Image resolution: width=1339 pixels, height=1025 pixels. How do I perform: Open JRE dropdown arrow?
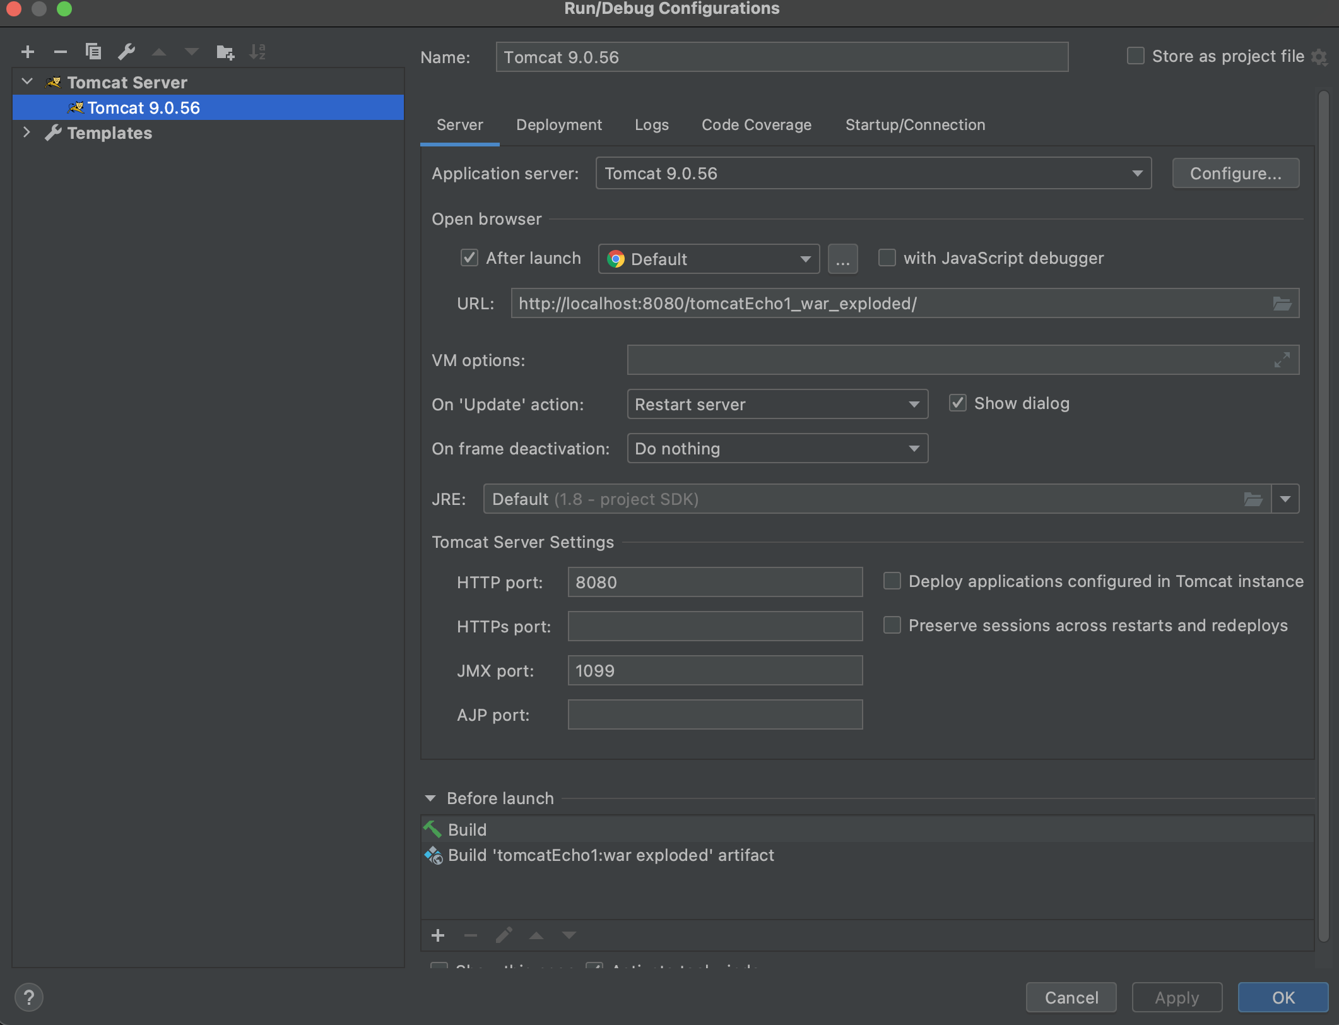tap(1285, 499)
